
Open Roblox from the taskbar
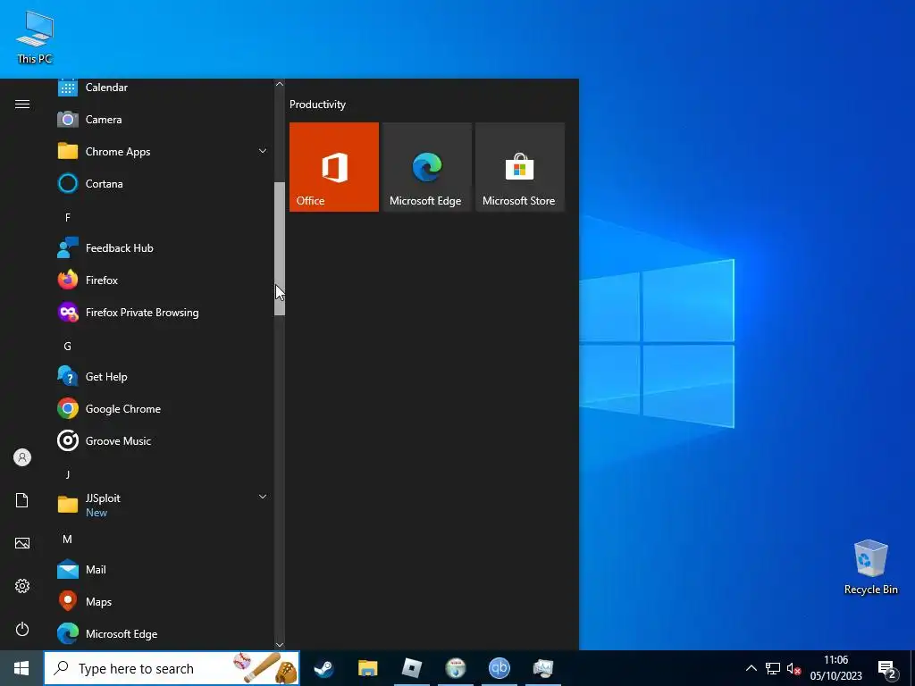(411, 668)
